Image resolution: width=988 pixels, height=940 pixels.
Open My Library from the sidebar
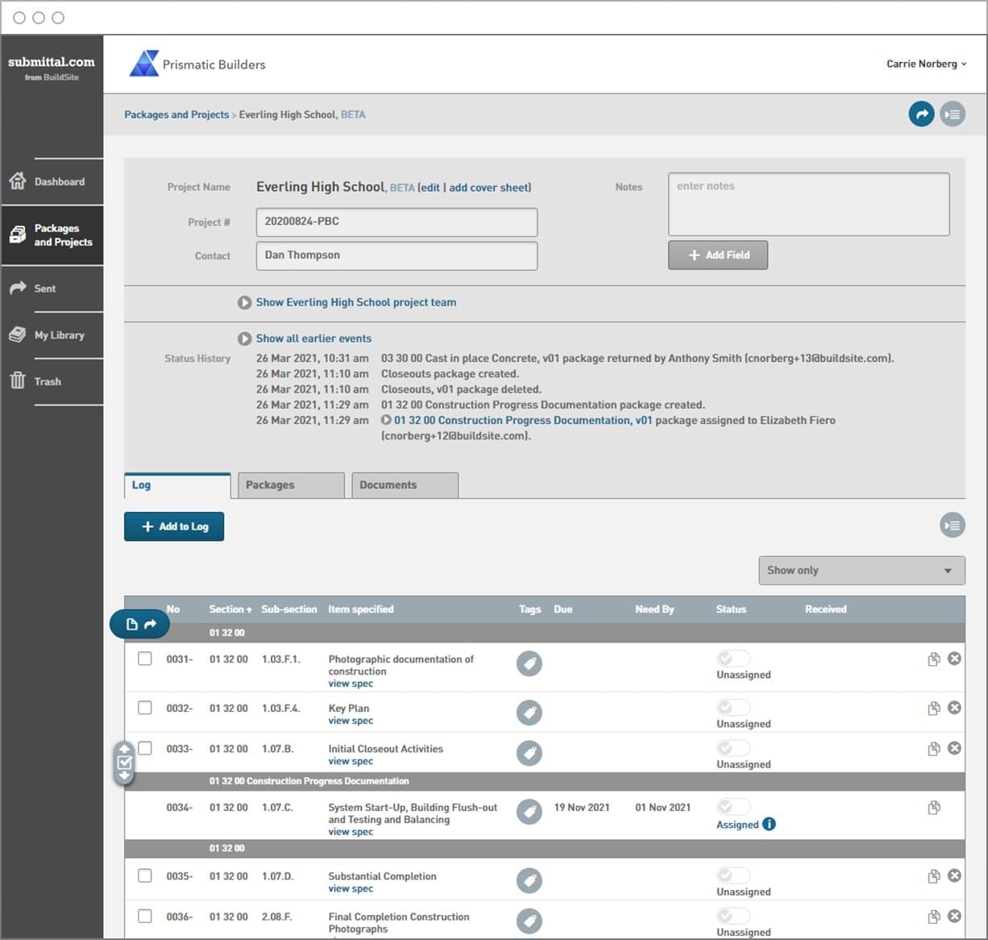[58, 335]
